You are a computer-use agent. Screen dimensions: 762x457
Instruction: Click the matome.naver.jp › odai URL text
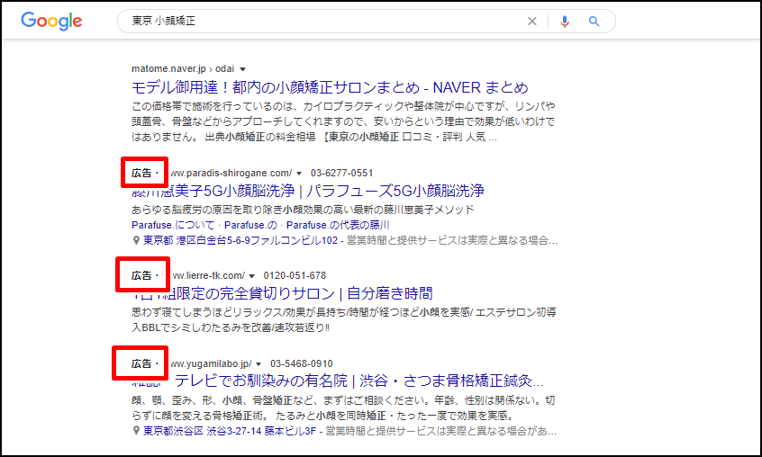coord(183,69)
